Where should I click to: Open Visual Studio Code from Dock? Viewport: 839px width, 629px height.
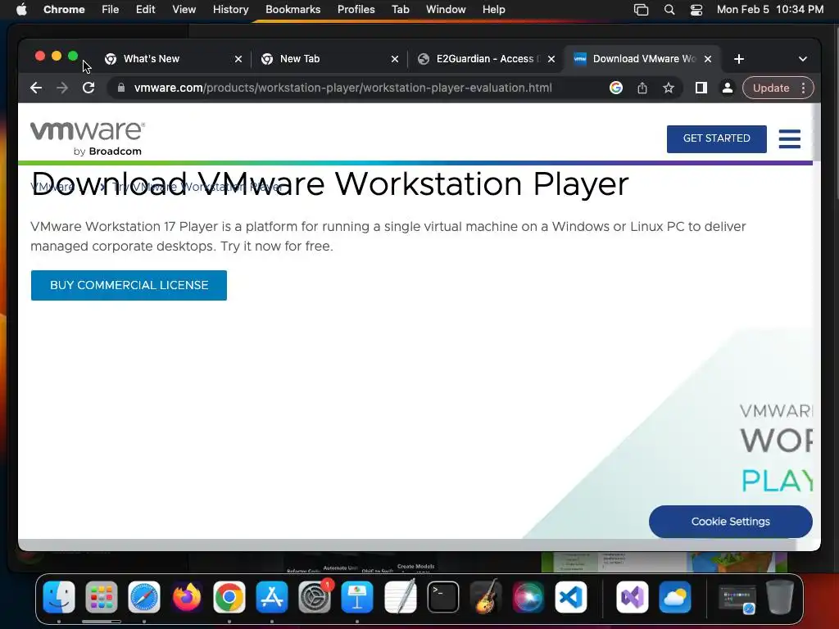(x=571, y=597)
